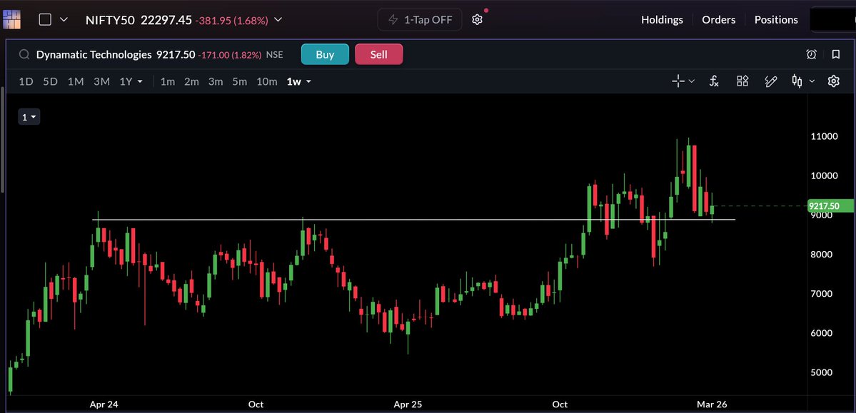Expand the crosshair tool dropdown arrow
Image resolution: width=856 pixels, height=413 pixels.
(x=692, y=81)
